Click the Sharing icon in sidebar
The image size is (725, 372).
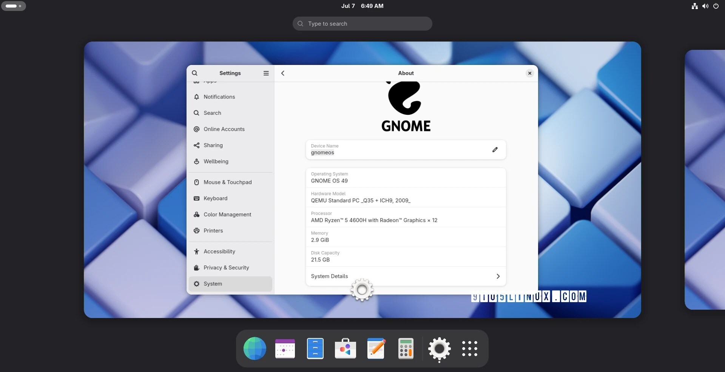196,145
